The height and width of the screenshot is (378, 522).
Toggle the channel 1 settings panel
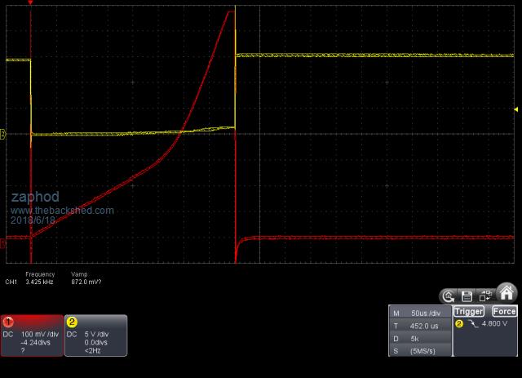click(x=32, y=336)
